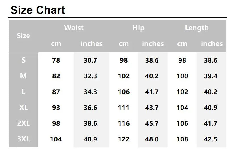Select the L size row label
Image resolution: width=235 pixels, height=153 pixels.
pos(23,92)
